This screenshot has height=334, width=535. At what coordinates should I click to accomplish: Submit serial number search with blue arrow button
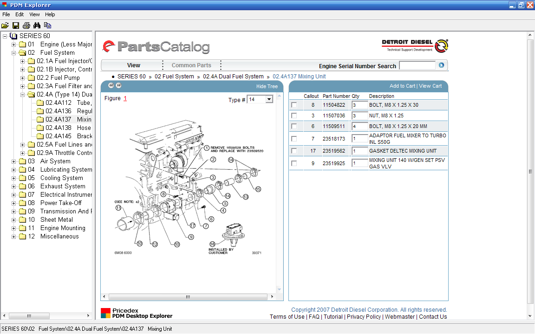click(x=441, y=65)
